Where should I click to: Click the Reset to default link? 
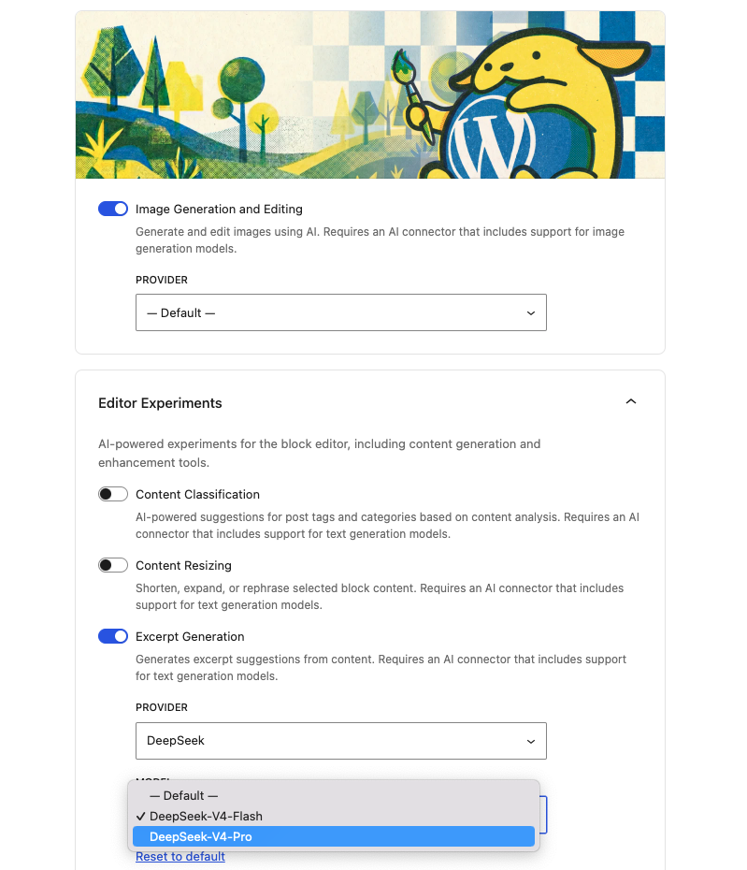tap(180, 857)
